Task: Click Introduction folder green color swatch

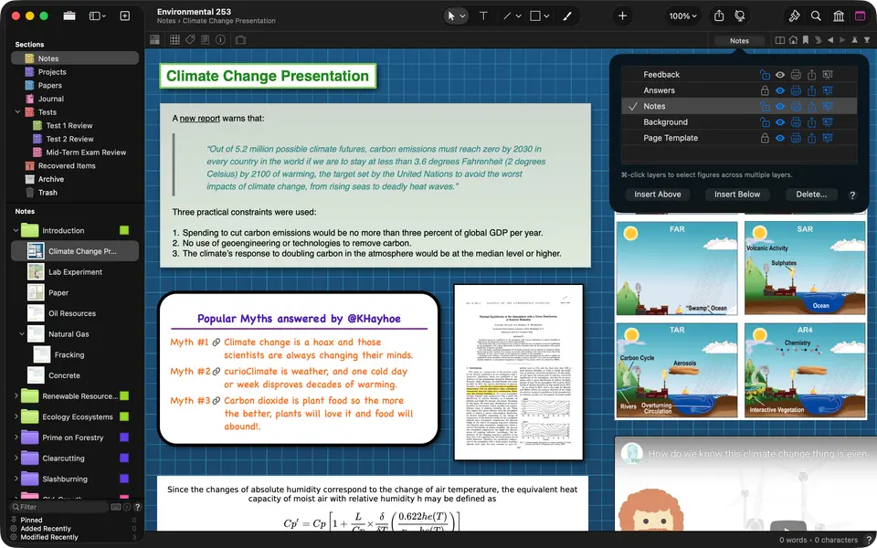Action: 124,230
